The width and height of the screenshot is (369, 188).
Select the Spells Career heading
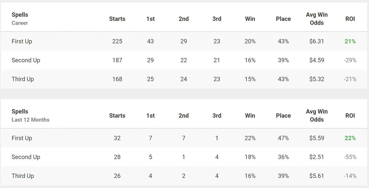tap(20, 19)
